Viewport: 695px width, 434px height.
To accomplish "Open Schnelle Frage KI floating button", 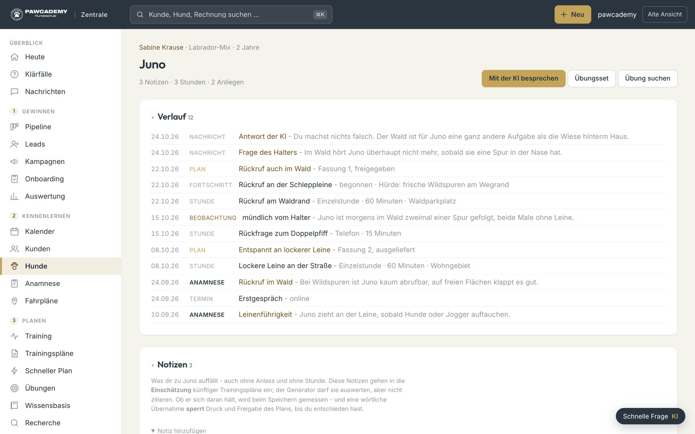I will point(650,416).
